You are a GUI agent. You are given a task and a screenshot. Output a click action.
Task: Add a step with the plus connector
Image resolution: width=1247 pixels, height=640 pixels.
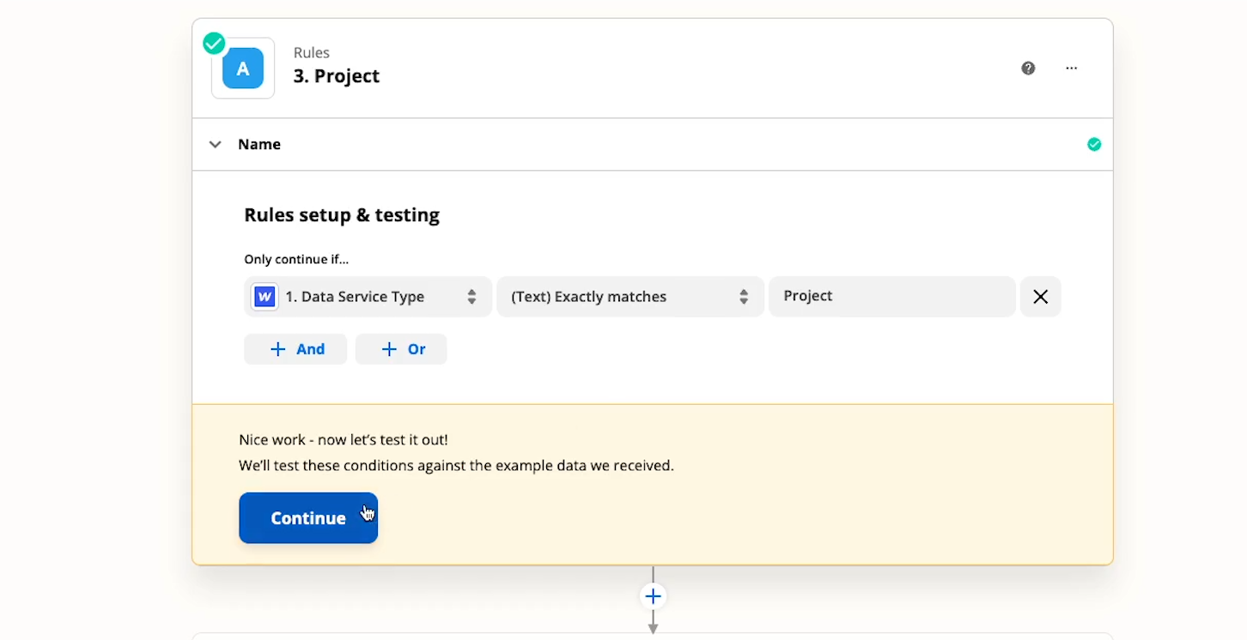(x=653, y=596)
